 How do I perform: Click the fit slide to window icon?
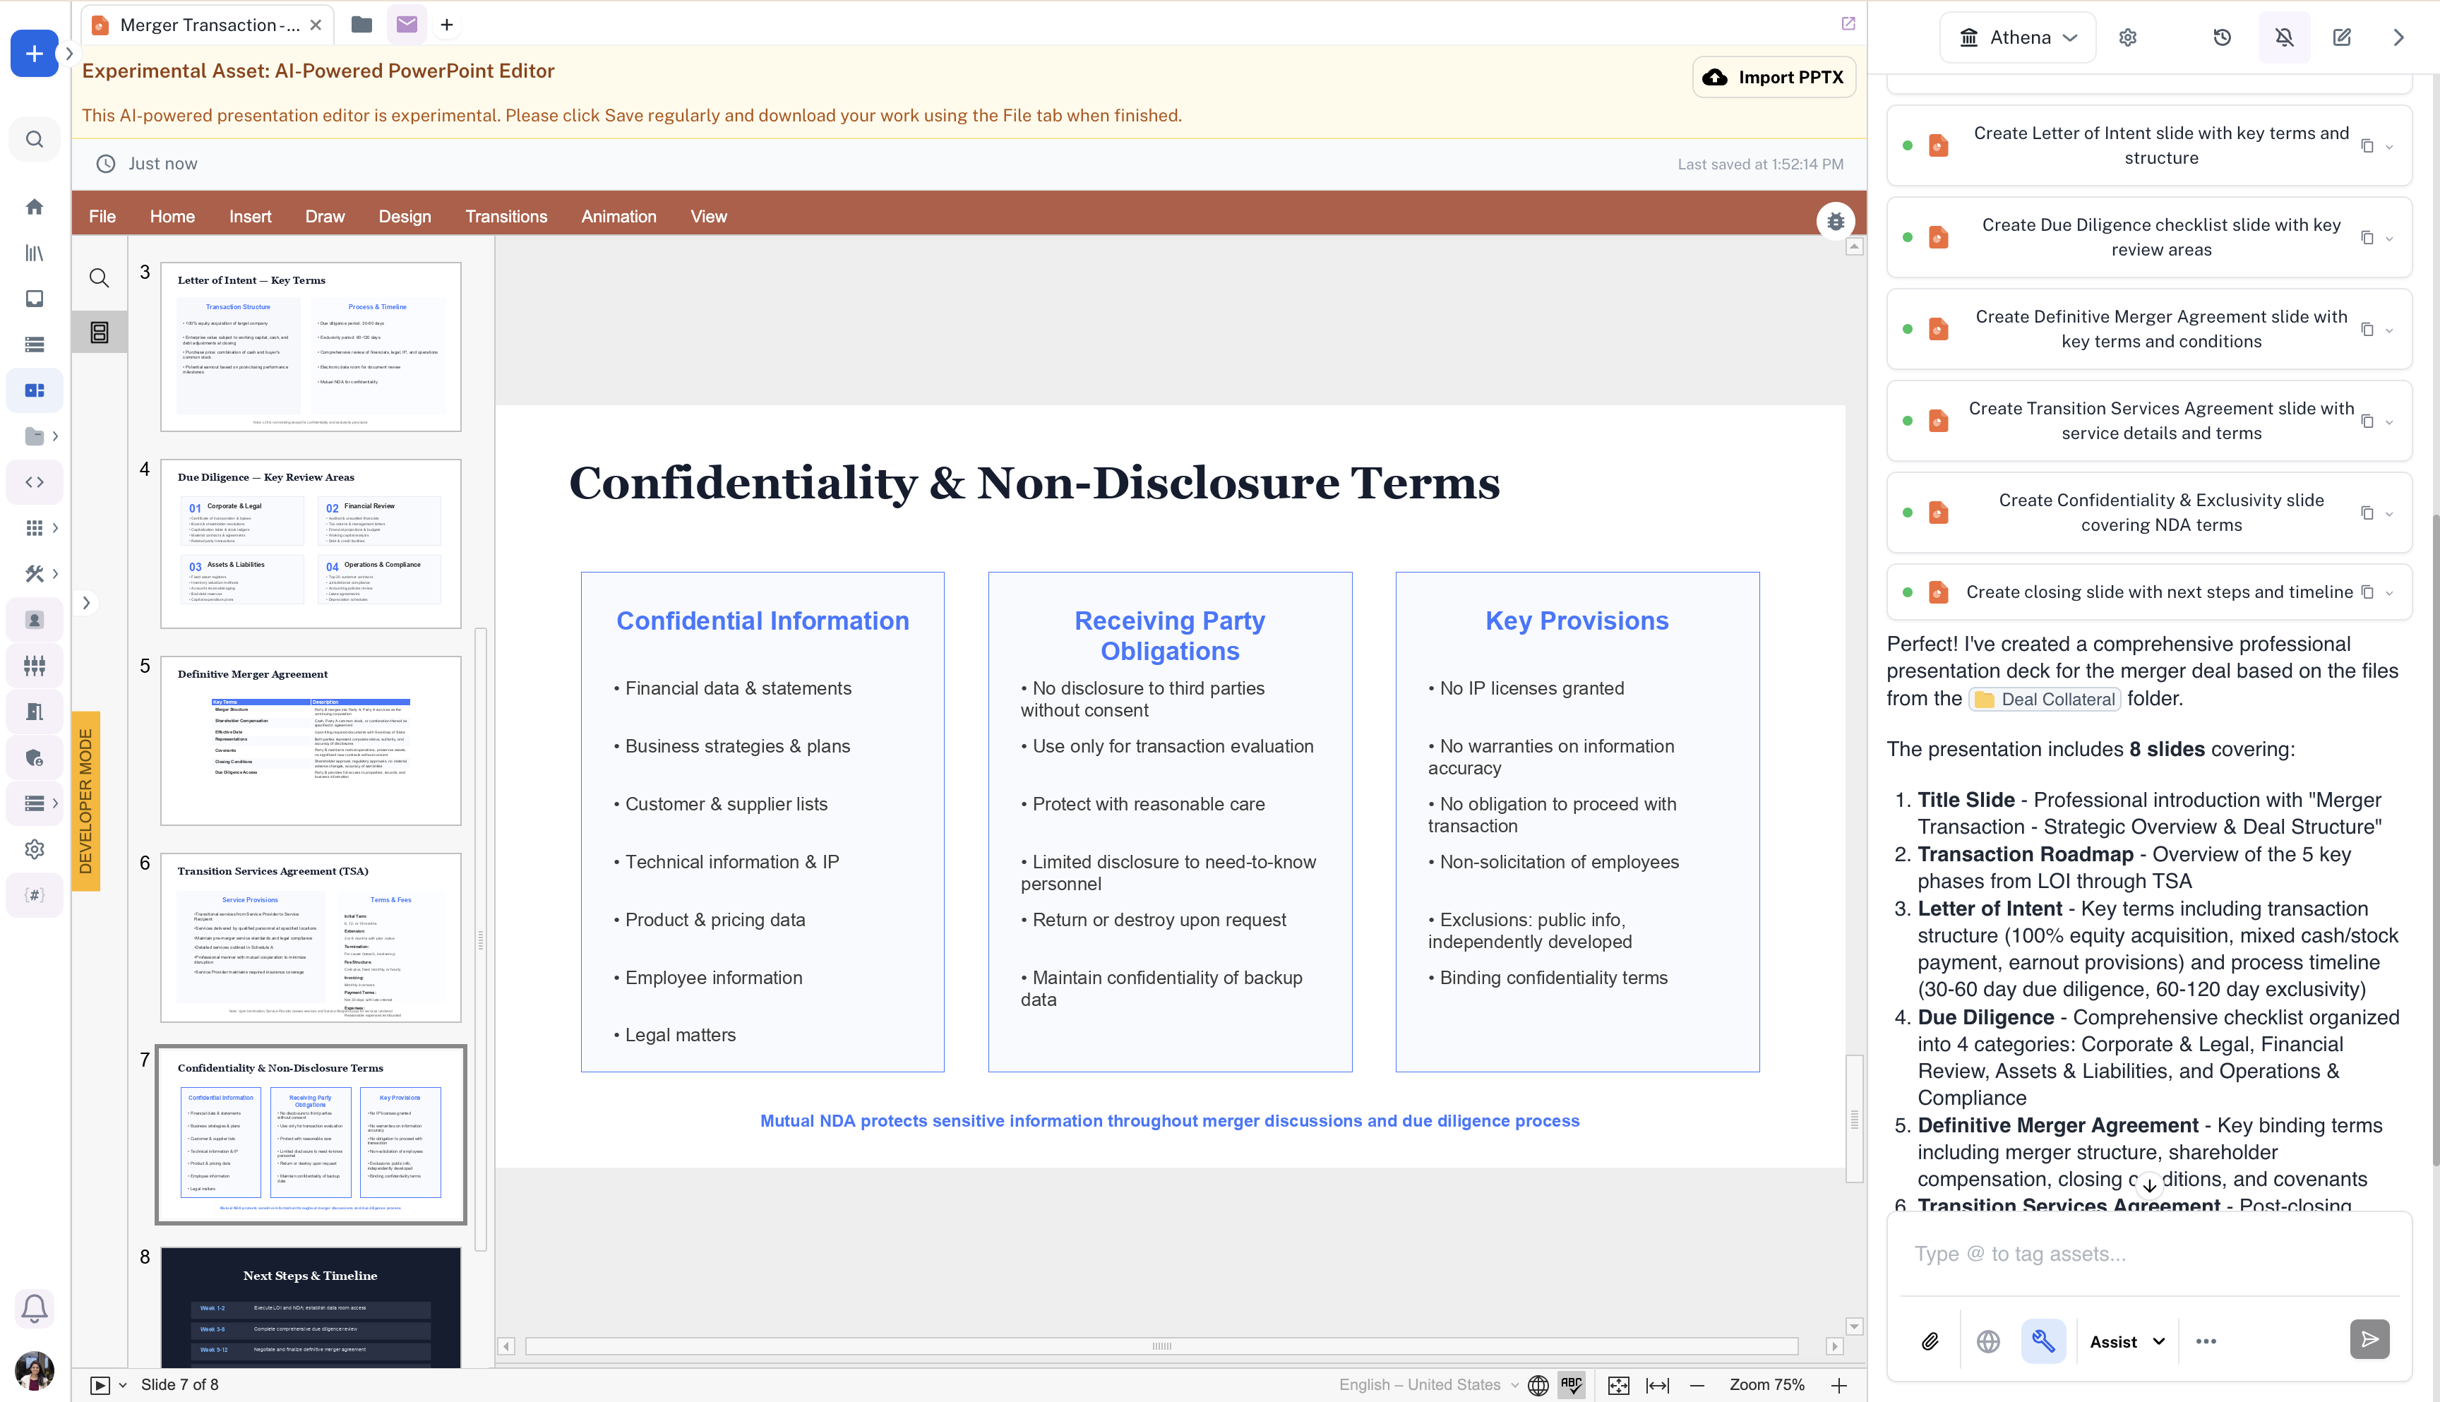(x=1617, y=1384)
